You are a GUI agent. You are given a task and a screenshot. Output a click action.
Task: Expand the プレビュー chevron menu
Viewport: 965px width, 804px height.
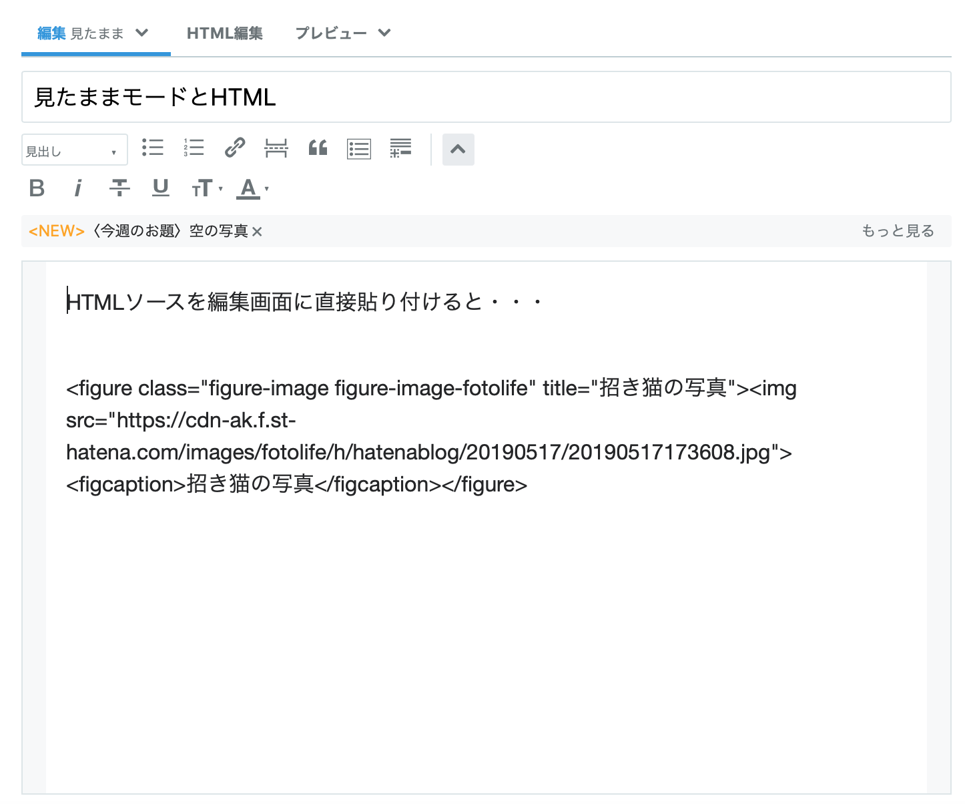(x=384, y=33)
